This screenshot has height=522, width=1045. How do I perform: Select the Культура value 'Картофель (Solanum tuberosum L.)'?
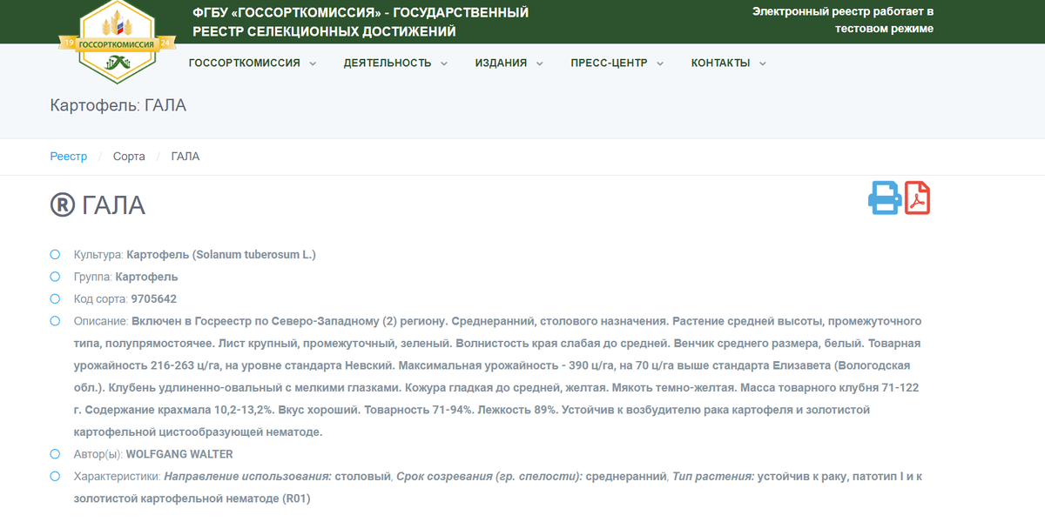coord(221,255)
